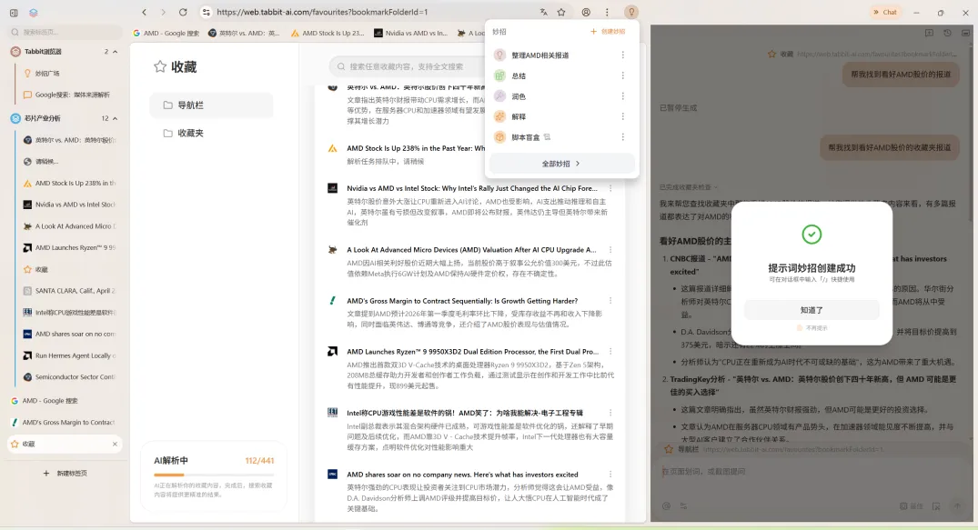Collapse the Chat panel toggle
This screenshot has width=978, height=530.
(885, 12)
